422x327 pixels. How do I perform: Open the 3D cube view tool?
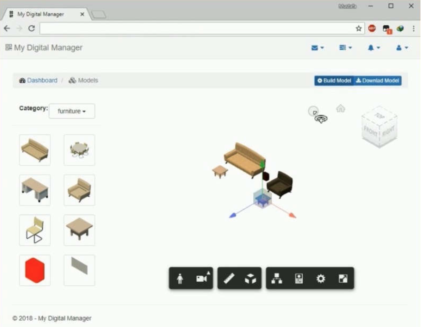pos(250,279)
